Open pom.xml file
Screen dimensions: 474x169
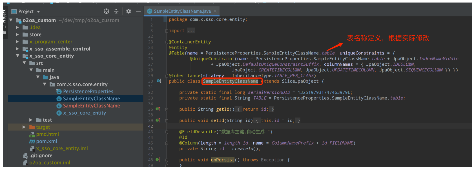(x=46, y=141)
